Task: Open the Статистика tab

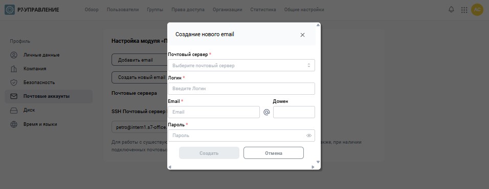Action: (x=263, y=10)
